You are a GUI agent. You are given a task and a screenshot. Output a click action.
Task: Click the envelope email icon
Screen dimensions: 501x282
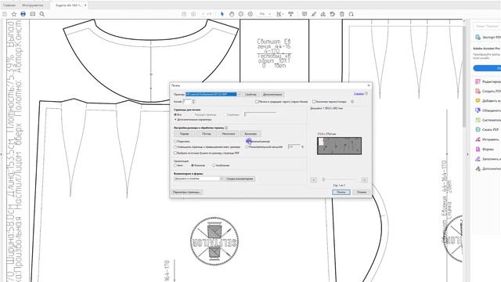[33, 14]
